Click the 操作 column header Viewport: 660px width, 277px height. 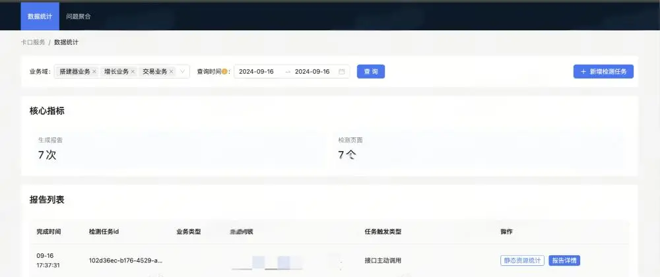coord(506,231)
